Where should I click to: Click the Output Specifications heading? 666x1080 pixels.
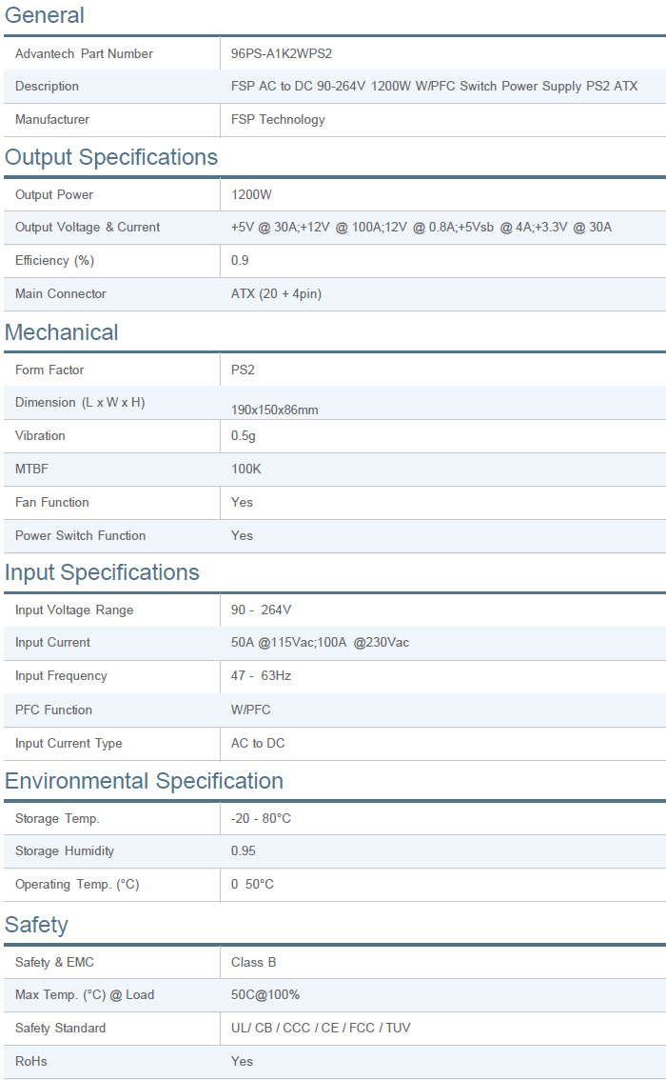[x=111, y=157]
